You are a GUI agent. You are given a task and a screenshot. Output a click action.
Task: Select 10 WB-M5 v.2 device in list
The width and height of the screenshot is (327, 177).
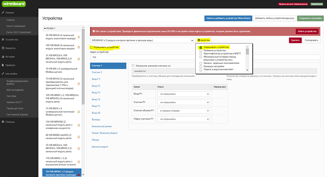point(61,70)
